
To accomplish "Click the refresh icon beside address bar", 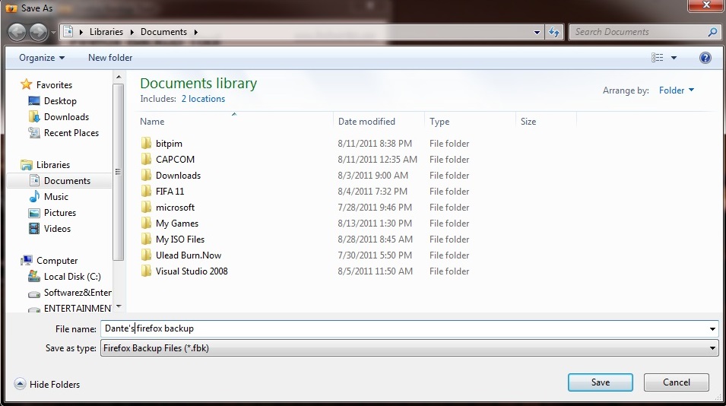I will coord(554,32).
